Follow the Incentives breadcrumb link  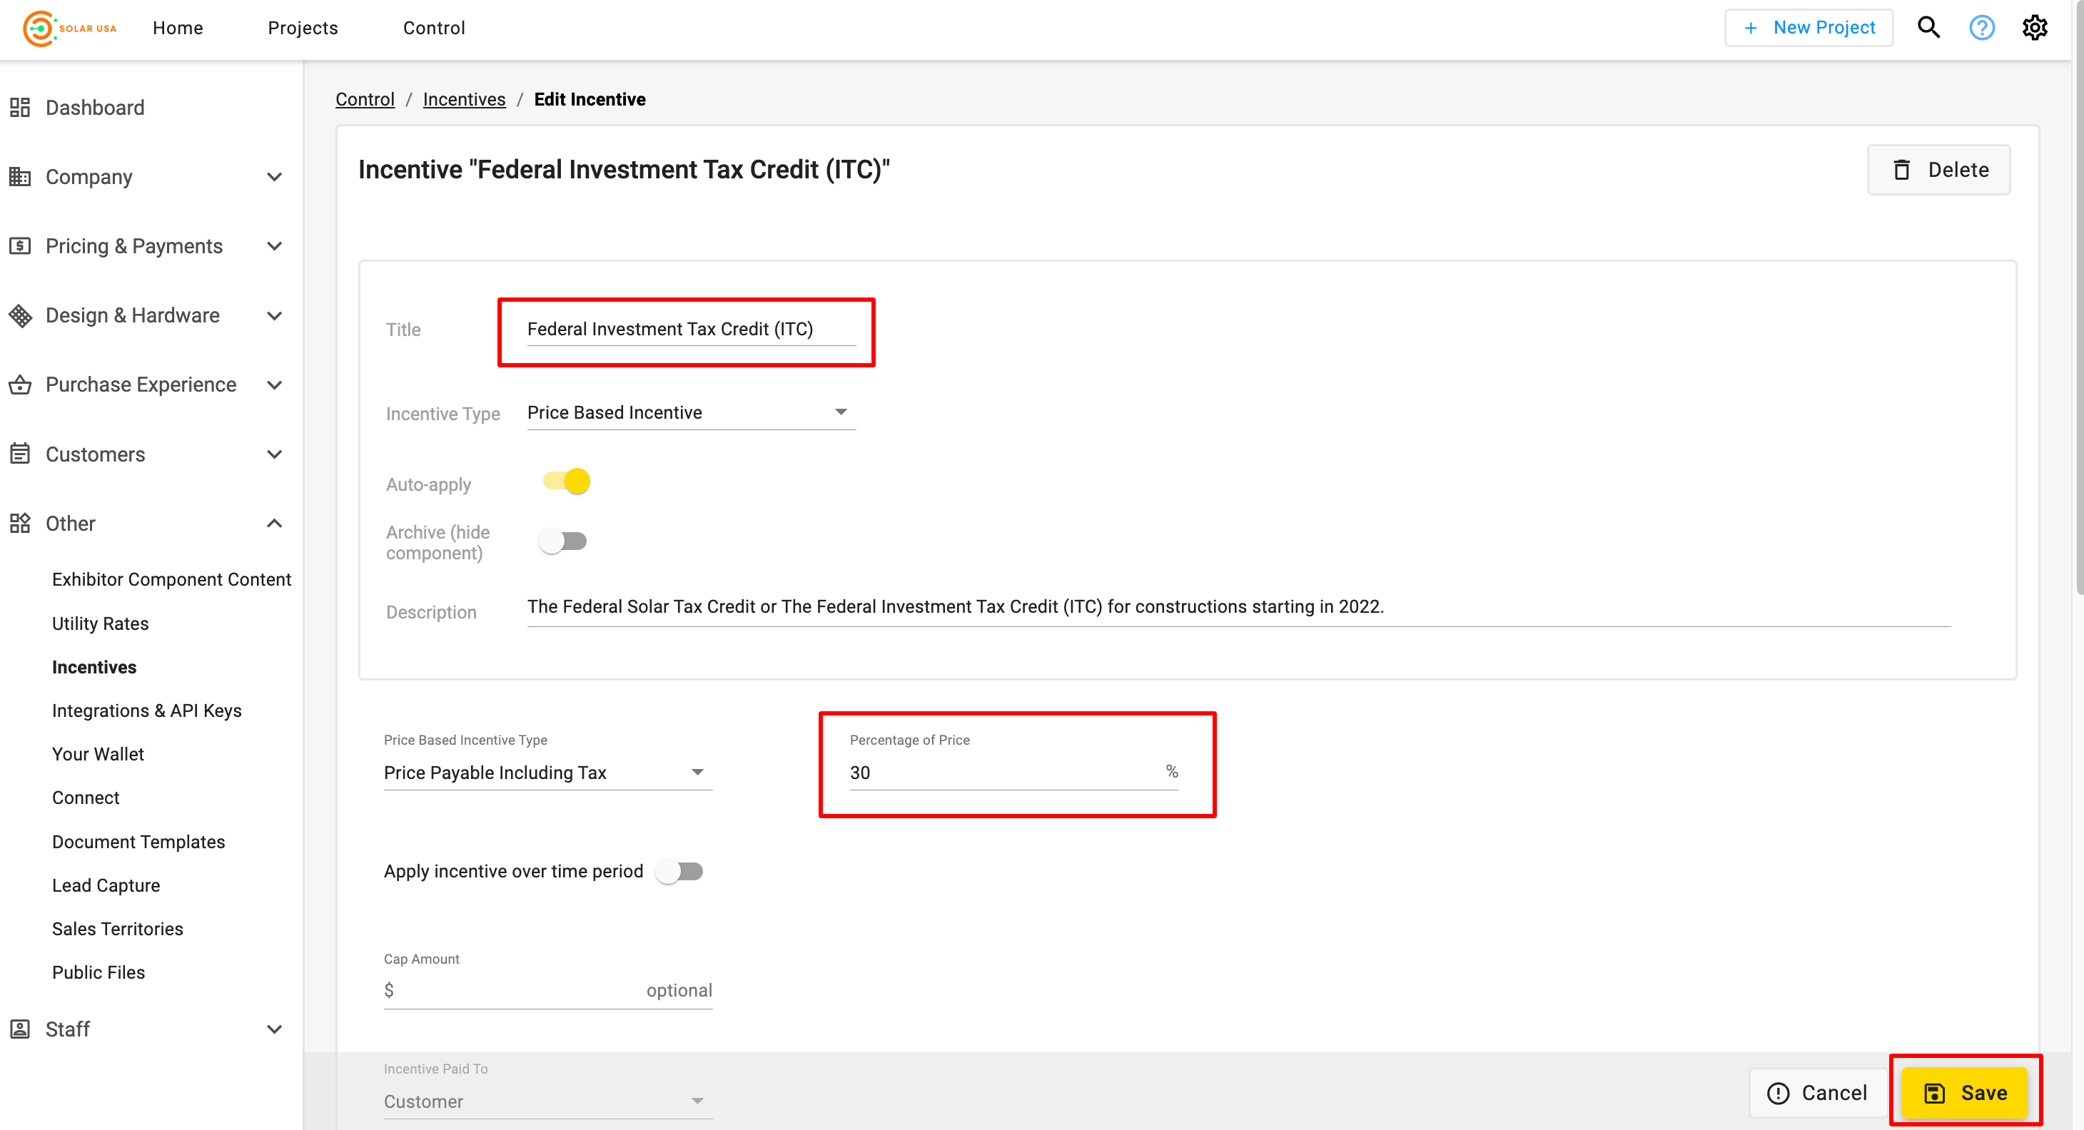pos(464,99)
